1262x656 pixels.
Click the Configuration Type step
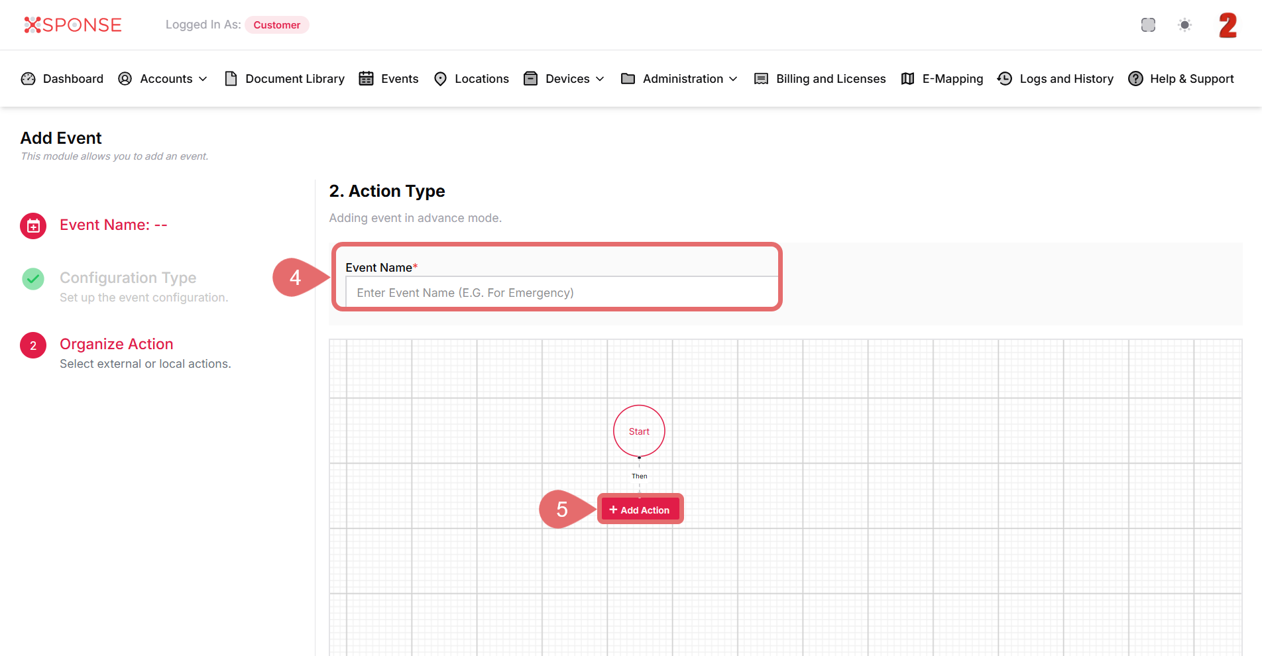128,278
